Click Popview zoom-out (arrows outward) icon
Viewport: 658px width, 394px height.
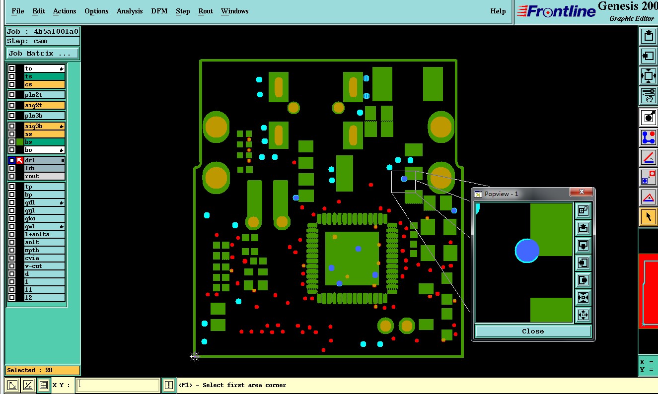[583, 315]
